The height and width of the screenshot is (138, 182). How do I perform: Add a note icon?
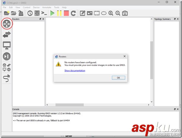83,13
